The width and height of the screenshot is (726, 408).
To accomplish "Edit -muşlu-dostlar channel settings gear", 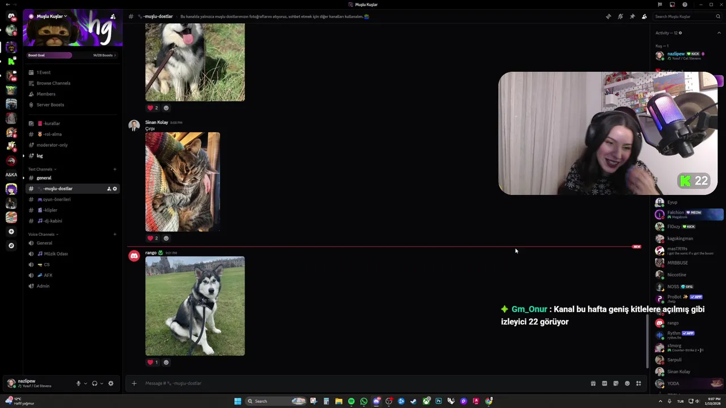I will click(115, 189).
